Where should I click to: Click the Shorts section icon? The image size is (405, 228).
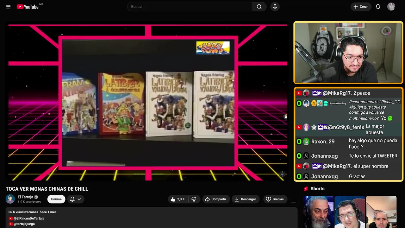coord(306,189)
